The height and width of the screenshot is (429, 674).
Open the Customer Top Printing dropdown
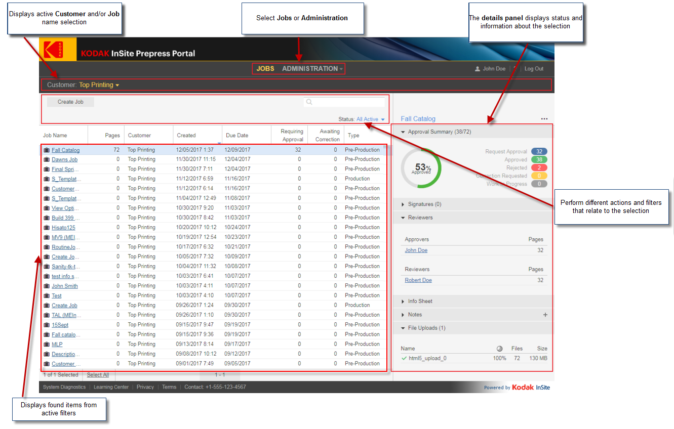(99, 85)
